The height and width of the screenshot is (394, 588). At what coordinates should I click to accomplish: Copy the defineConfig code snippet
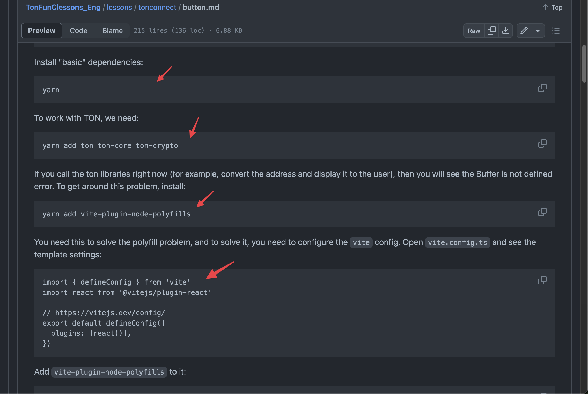point(542,280)
